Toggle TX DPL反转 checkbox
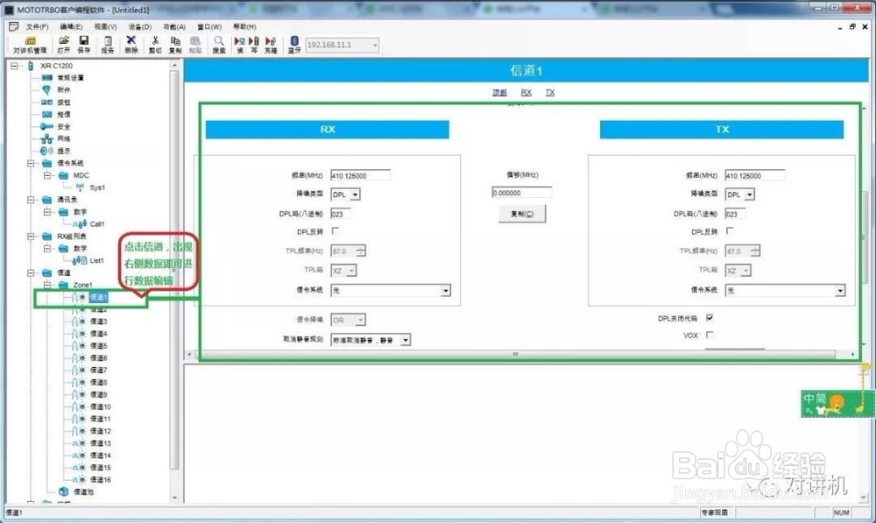This screenshot has height=523, width=876. pyautogui.click(x=730, y=230)
